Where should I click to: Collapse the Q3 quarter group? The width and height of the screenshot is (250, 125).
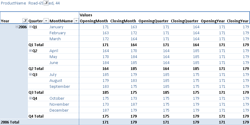(x=31, y=74)
